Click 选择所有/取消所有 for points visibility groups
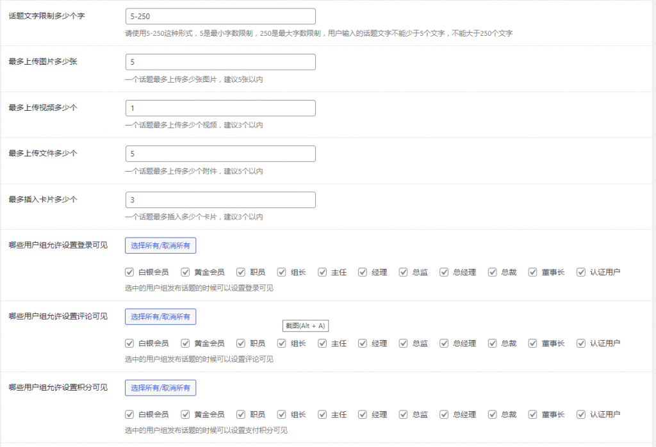 (160, 387)
